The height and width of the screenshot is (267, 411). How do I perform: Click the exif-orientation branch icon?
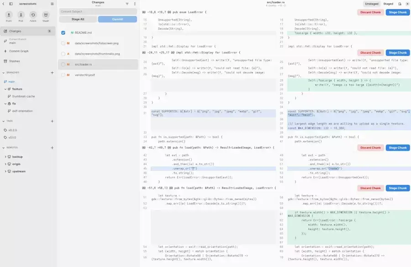(x=9, y=111)
